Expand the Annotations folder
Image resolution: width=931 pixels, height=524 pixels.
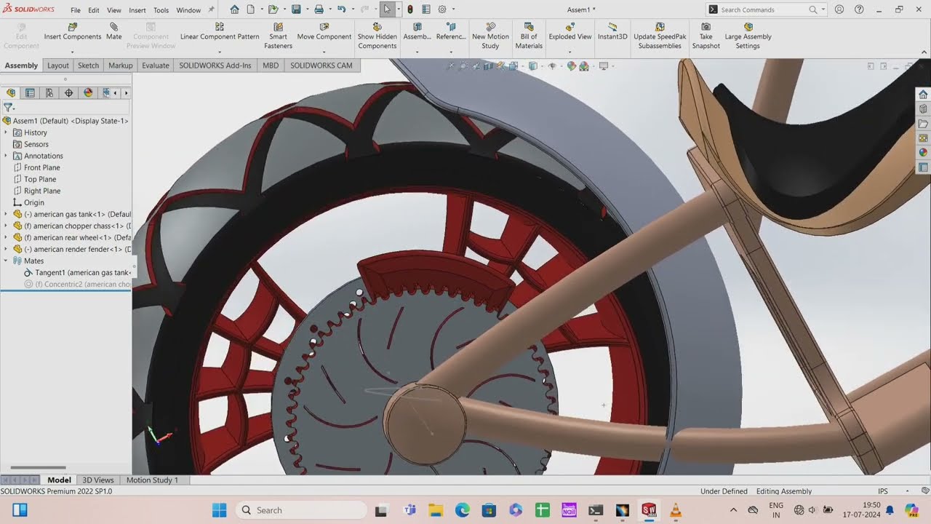pos(6,156)
